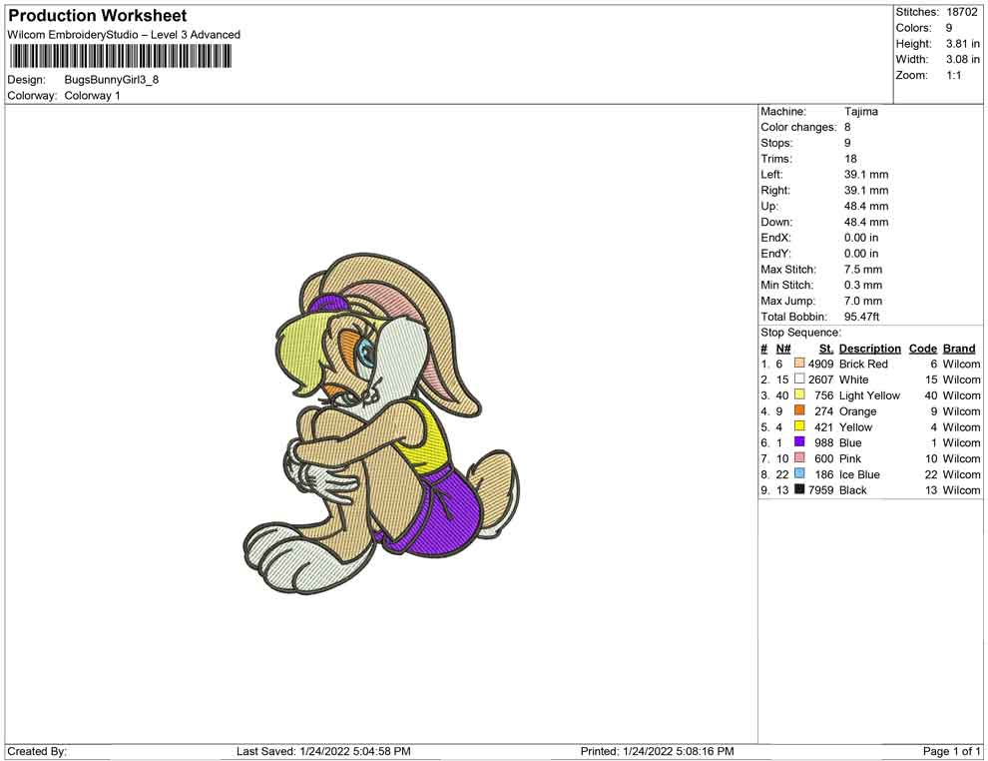This screenshot has height=761, width=988.
Task: Click the 'Page 1 of 1' footer
Action: click(x=951, y=751)
